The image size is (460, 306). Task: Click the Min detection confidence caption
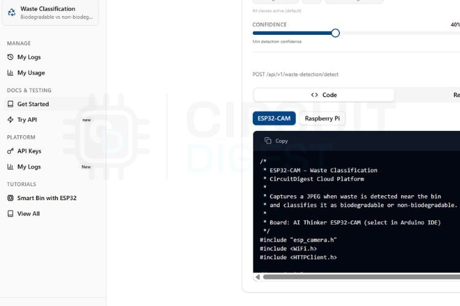pos(277,42)
